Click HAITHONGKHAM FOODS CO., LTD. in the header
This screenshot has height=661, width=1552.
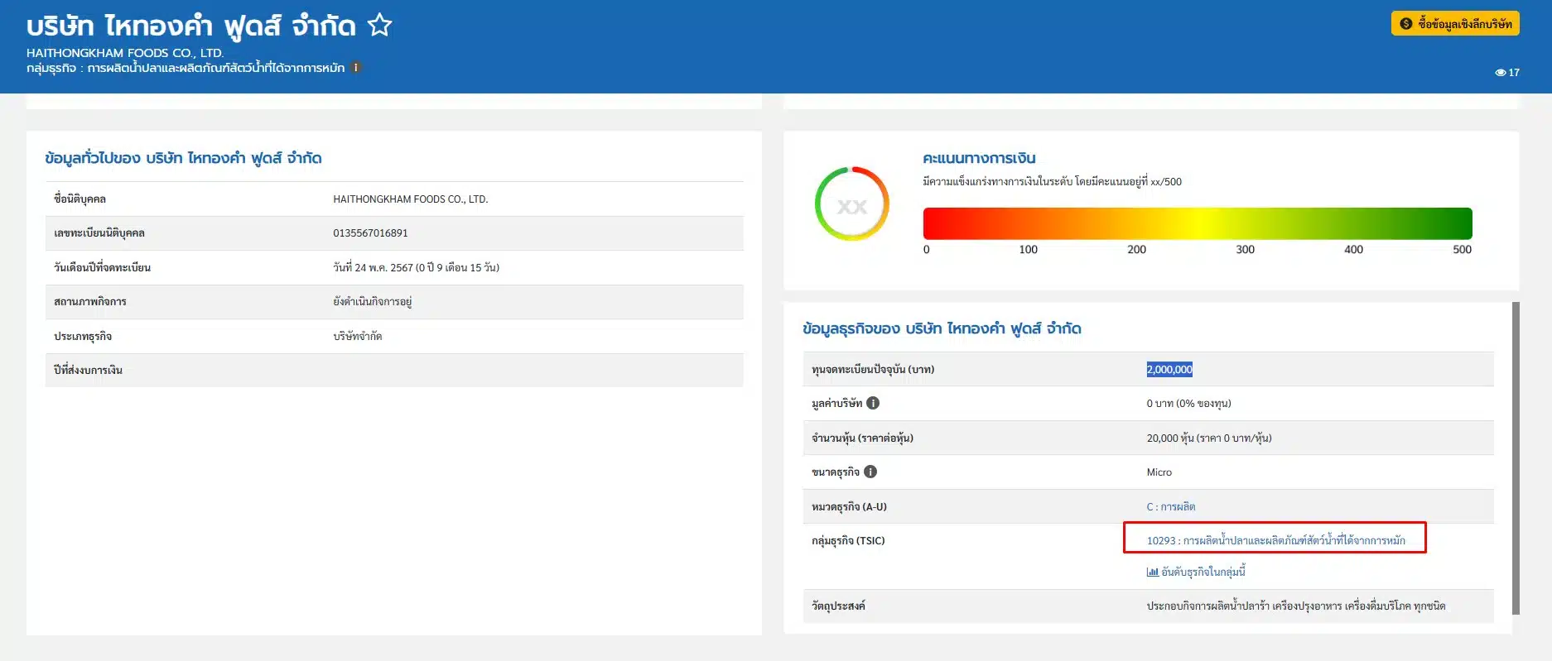tap(125, 53)
